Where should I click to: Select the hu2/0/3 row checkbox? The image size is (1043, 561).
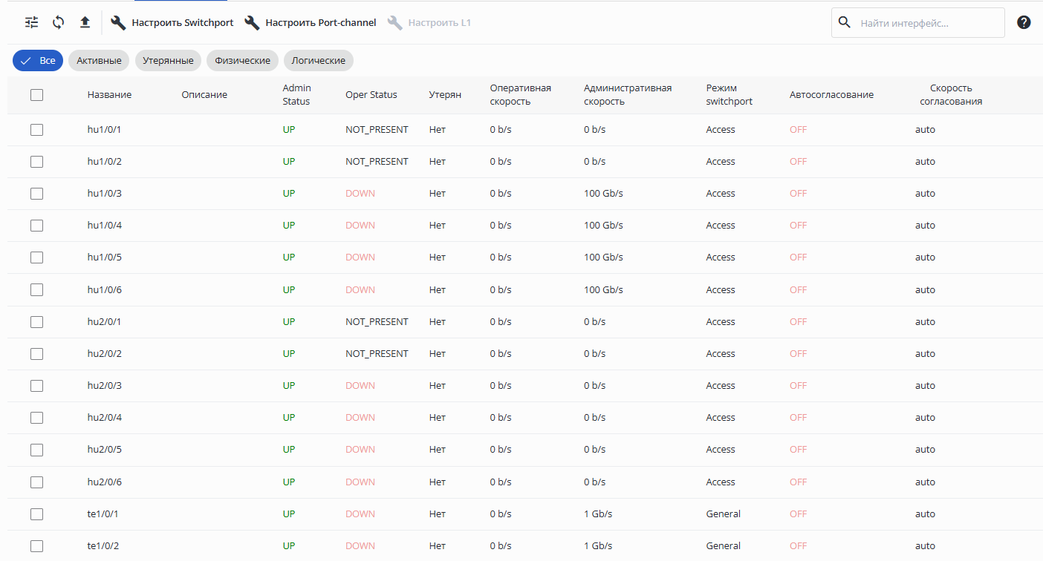coord(36,386)
